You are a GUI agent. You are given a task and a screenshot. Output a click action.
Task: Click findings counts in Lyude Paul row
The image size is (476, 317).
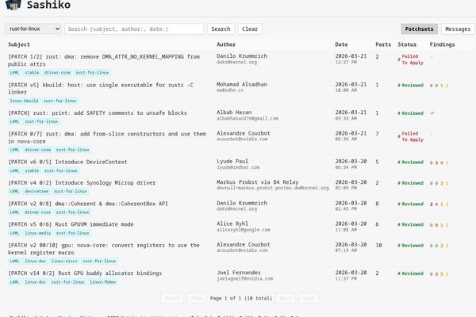[x=439, y=162]
